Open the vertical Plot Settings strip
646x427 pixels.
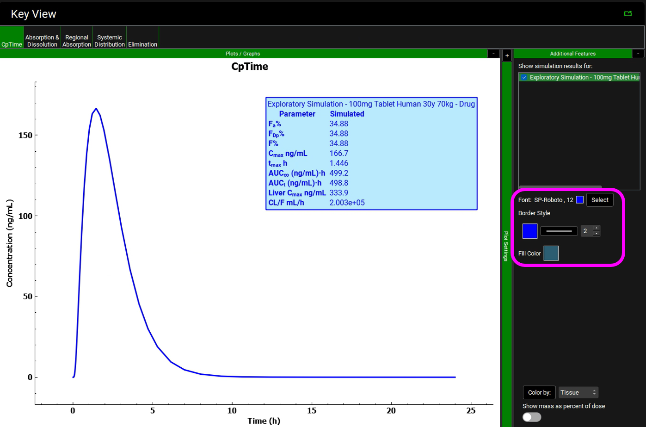(x=506, y=245)
